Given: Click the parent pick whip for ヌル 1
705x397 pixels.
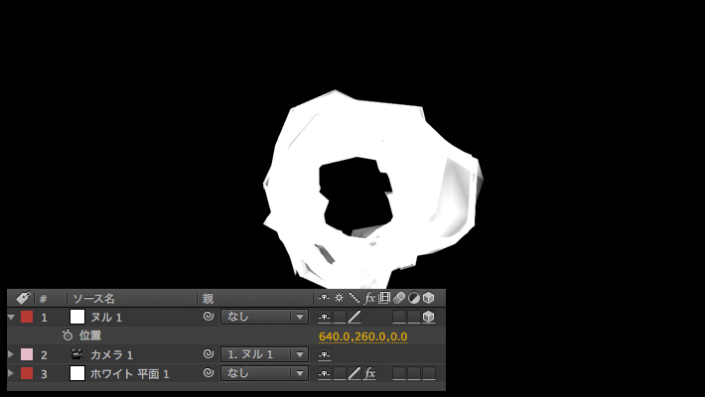Looking at the screenshot, I should pyautogui.click(x=209, y=318).
